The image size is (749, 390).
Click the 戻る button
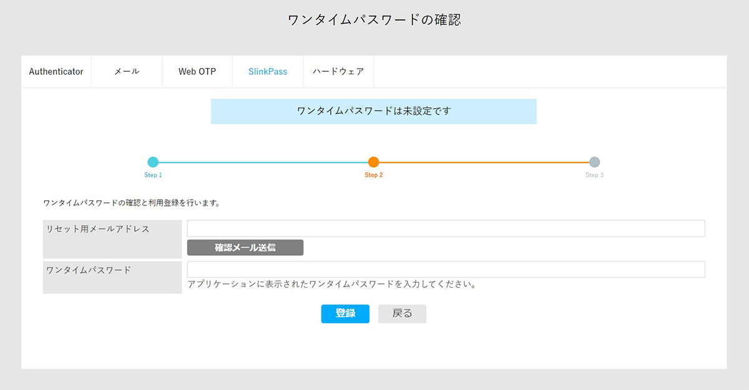point(402,314)
